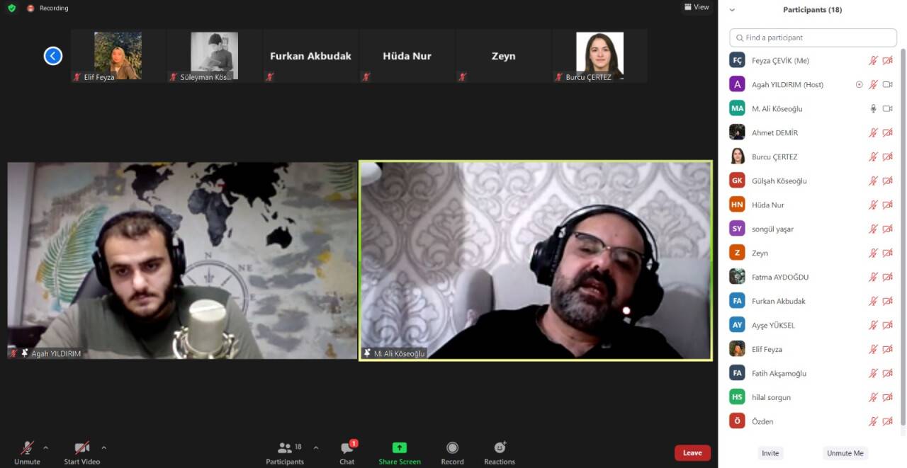
Task: Select Ahmet DEMİR in participants list
Action: coord(774,132)
